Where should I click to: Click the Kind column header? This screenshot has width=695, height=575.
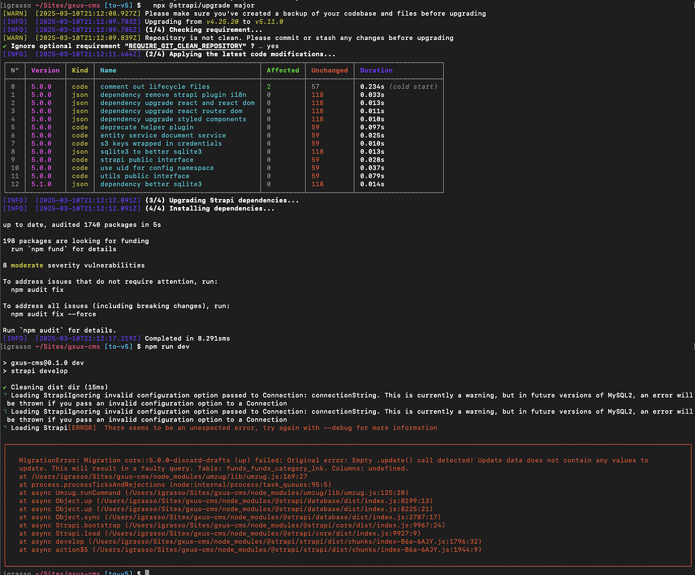(79, 71)
